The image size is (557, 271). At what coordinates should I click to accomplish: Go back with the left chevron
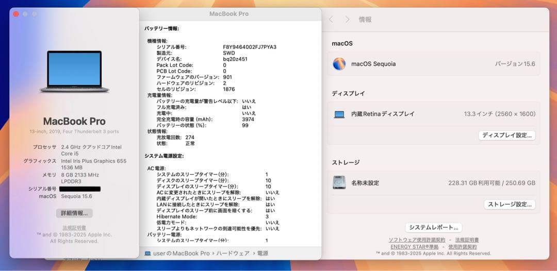click(x=331, y=20)
